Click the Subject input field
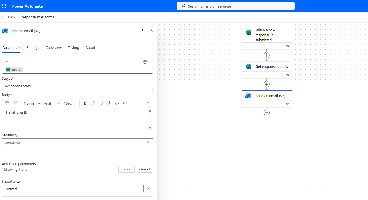The width and height of the screenshot is (368, 200). click(x=77, y=86)
